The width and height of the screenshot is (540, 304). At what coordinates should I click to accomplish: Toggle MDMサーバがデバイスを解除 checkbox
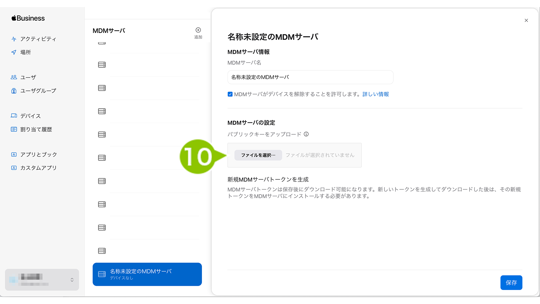tap(230, 94)
